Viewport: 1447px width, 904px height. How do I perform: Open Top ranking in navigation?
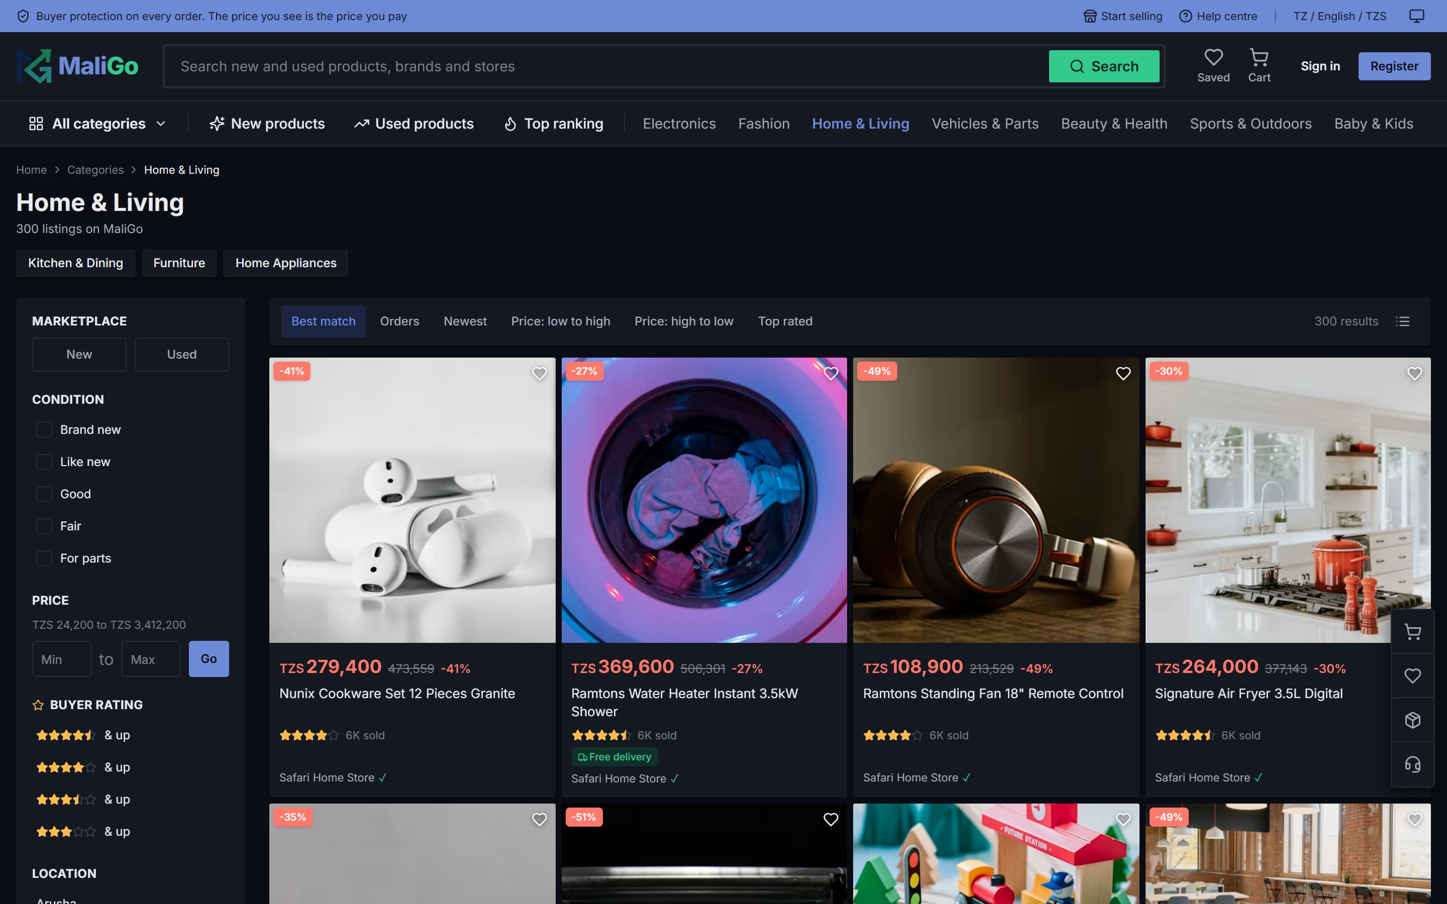point(554,124)
